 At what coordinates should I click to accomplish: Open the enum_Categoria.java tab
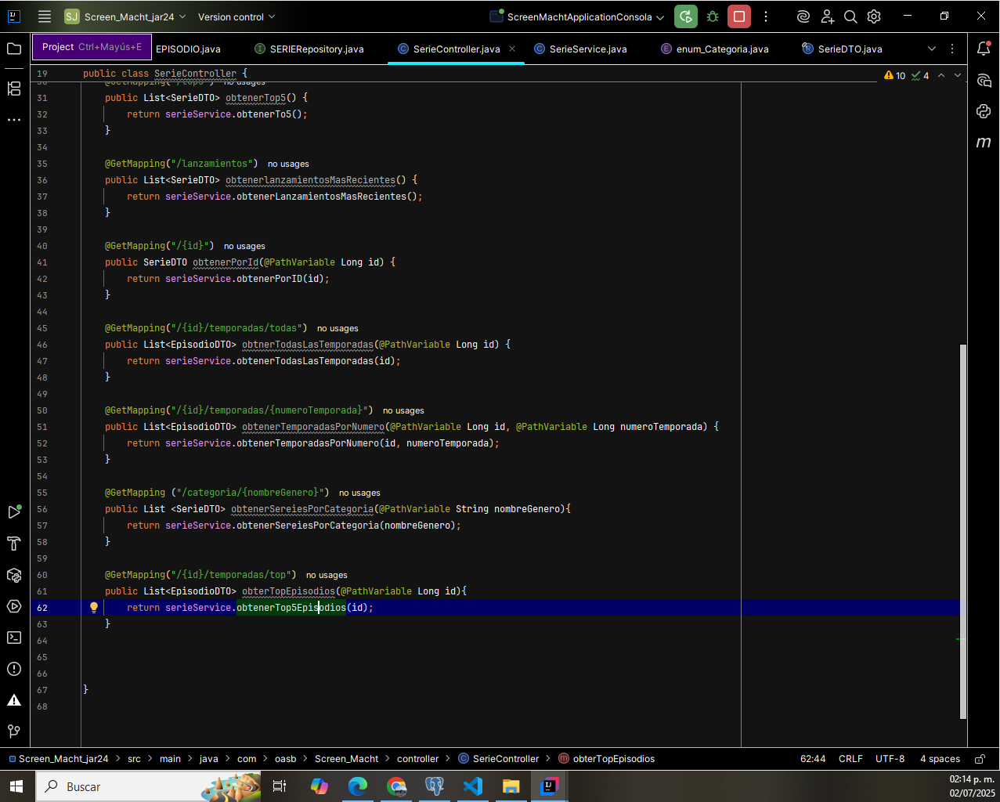pos(715,49)
